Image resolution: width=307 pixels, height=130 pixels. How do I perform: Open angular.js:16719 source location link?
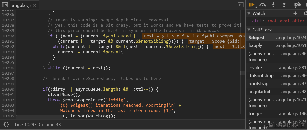click(x=291, y=100)
